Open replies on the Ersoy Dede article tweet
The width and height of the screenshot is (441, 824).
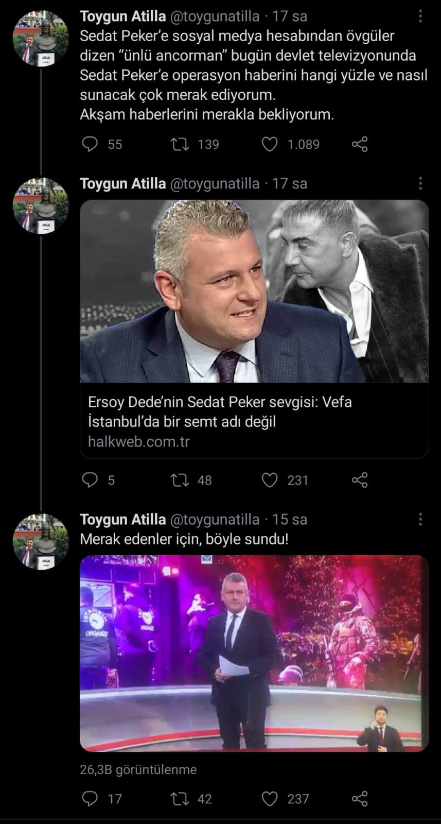[90, 480]
